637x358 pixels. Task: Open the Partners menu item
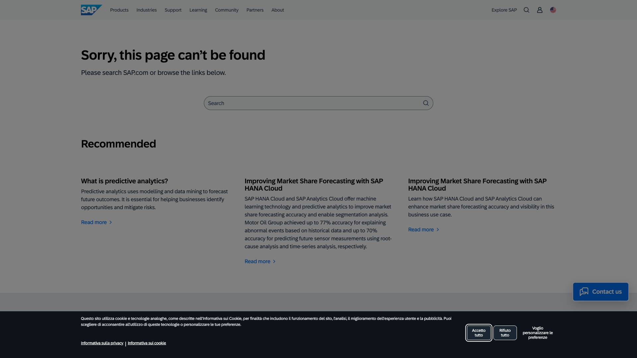[255, 10]
